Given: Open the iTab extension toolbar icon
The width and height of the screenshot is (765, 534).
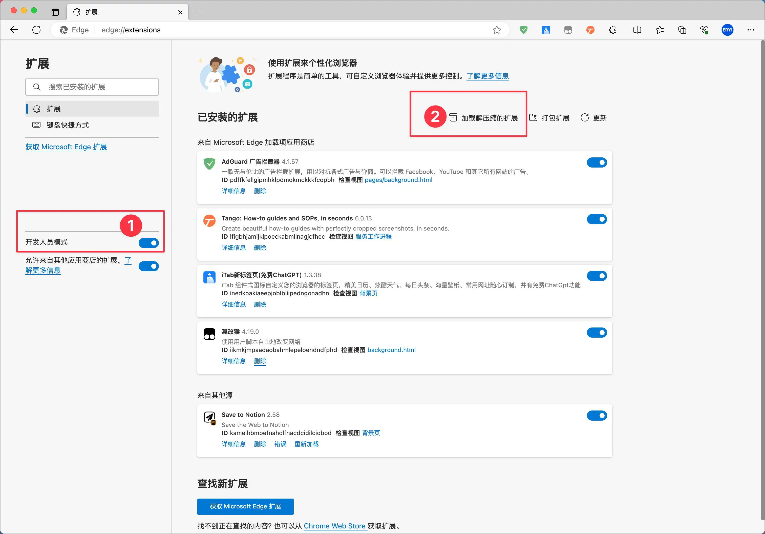Looking at the screenshot, I should [x=546, y=30].
